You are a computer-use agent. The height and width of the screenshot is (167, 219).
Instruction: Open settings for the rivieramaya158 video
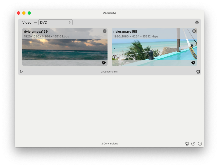[x=193, y=63]
